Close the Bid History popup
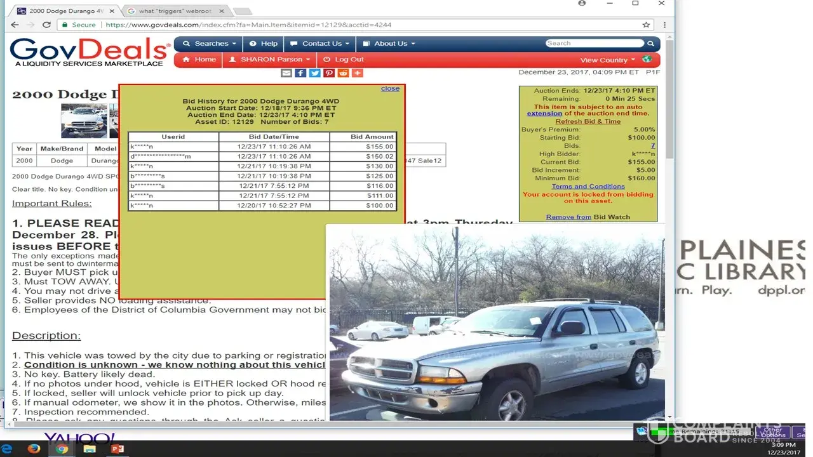The width and height of the screenshot is (813, 457). pyautogui.click(x=390, y=88)
